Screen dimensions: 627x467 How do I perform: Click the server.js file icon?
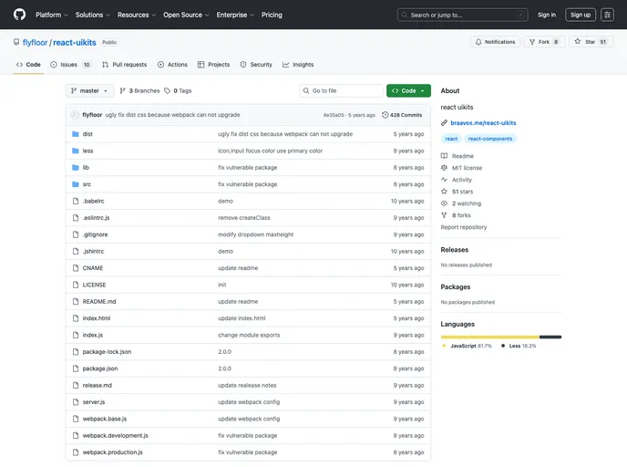(x=75, y=402)
